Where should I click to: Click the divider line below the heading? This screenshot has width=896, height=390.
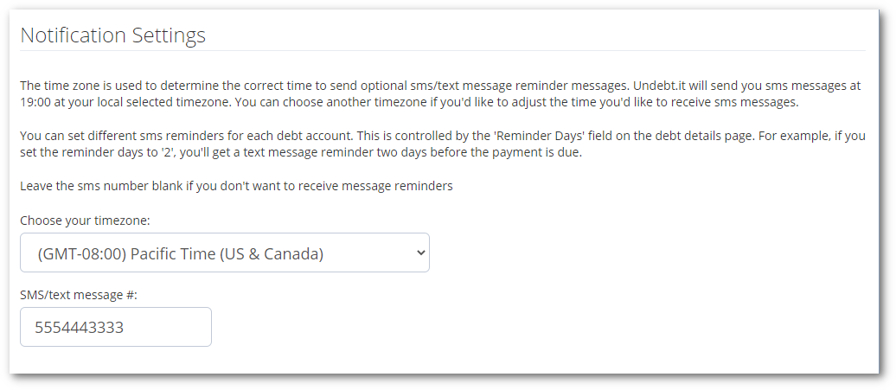(x=443, y=51)
